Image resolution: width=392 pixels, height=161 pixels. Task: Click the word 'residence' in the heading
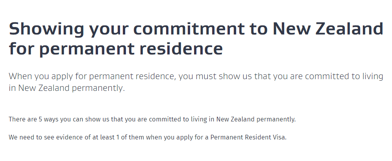181,48
